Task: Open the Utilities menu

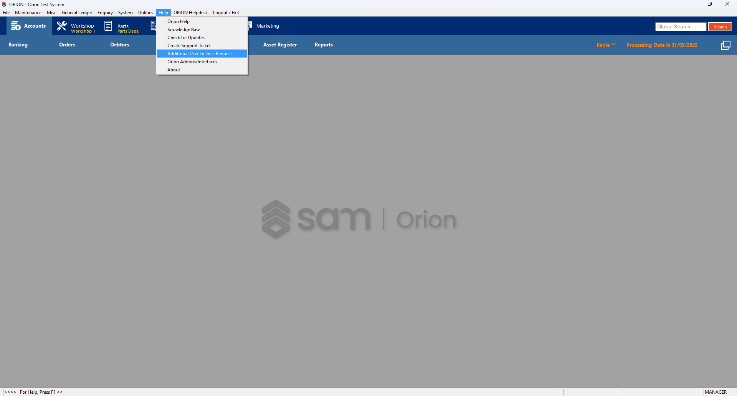Action: click(x=145, y=12)
